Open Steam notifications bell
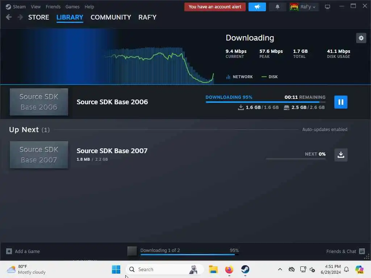Image resolution: width=371 pixels, height=278 pixels. tap(277, 7)
